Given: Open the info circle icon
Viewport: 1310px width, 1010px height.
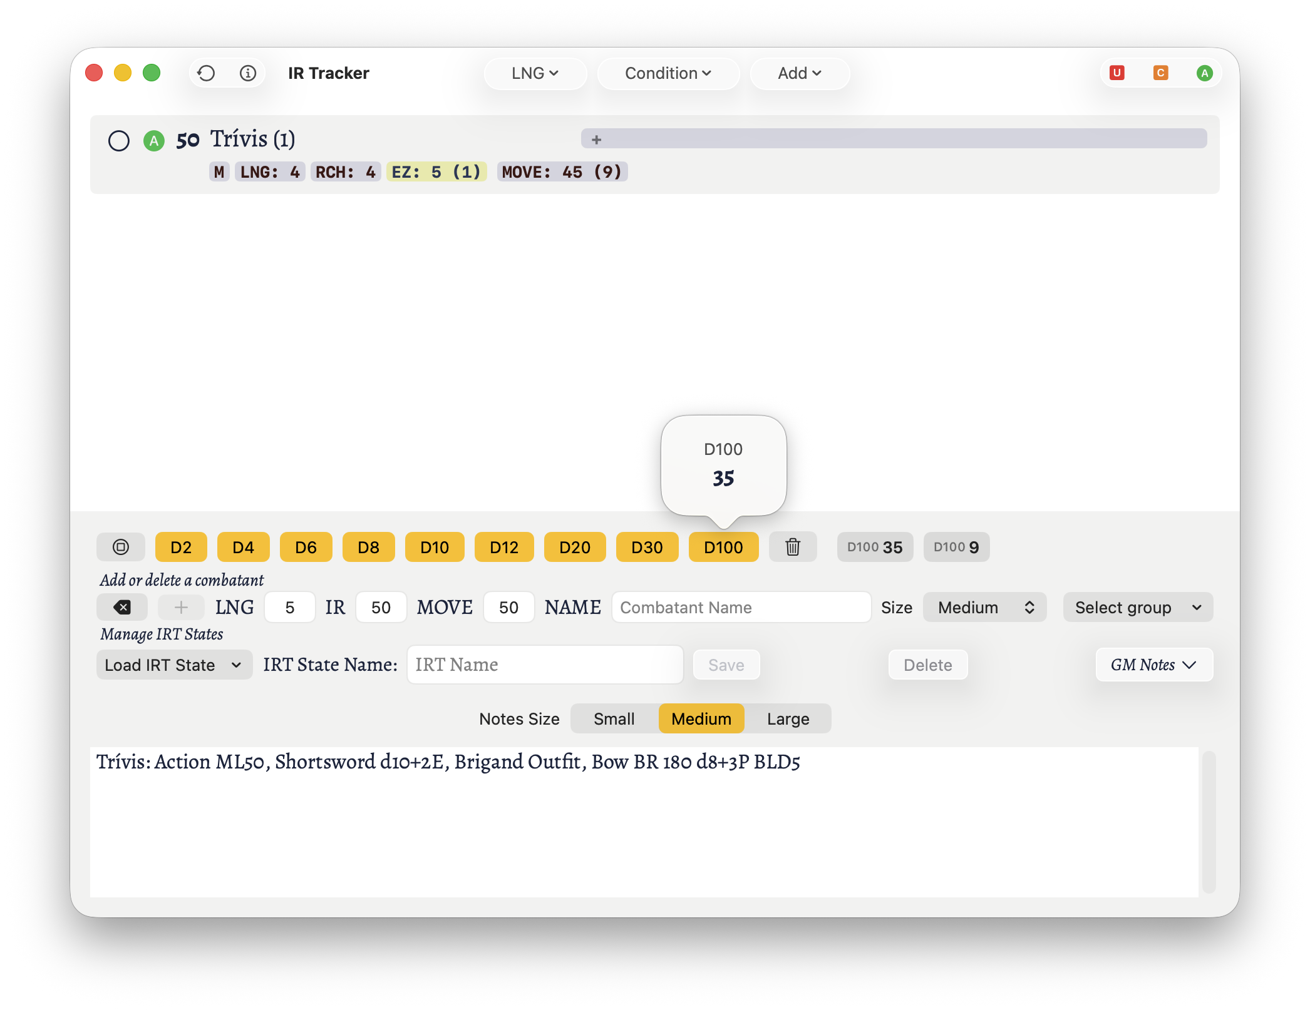Looking at the screenshot, I should [x=248, y=73].
